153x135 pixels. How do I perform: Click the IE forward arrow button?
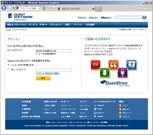[x=10, y=8]
